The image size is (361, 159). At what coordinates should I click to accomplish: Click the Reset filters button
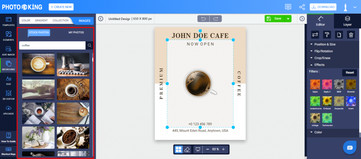[349, 73]
